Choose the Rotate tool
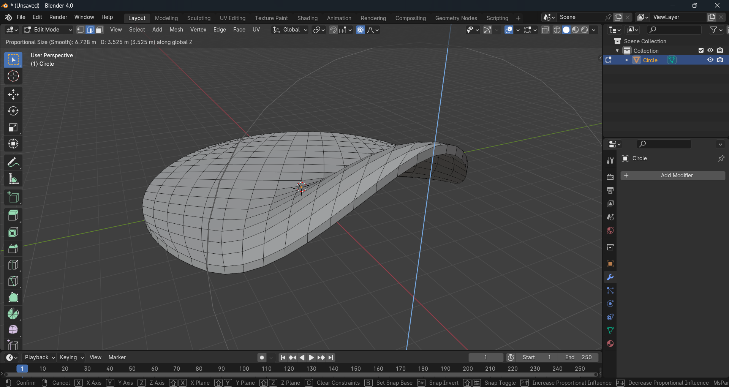This screenshot has width=729, height=387. (x=13, y=111)
